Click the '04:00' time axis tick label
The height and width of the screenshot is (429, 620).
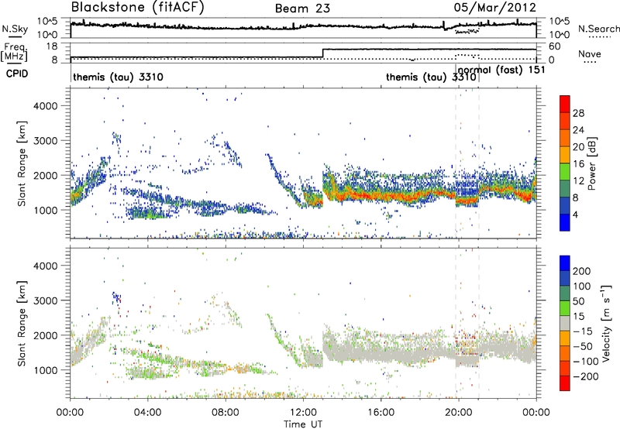(147, 413)
